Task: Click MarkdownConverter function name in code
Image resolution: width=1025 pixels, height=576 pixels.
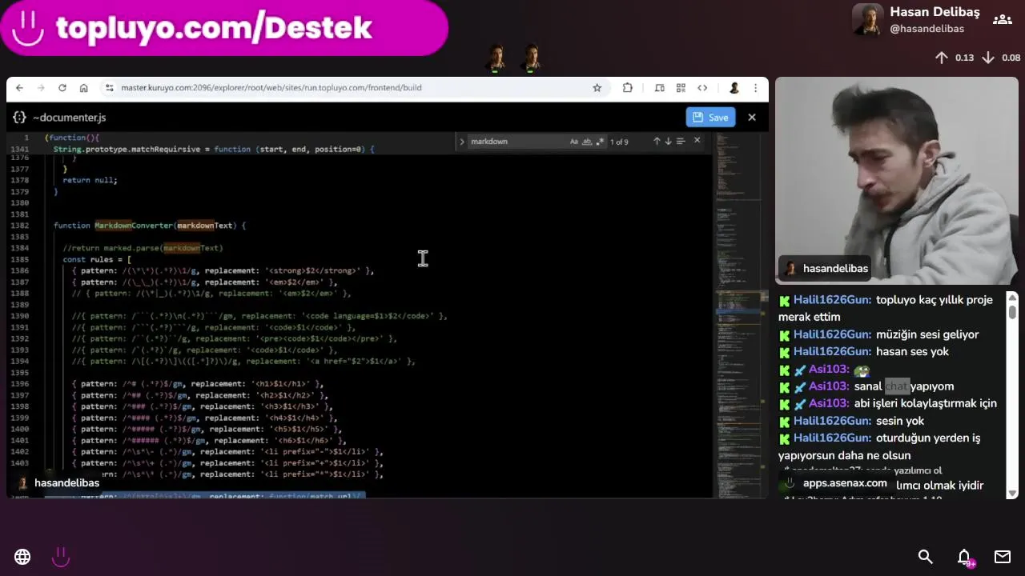Action: click(x=133, y=226)
